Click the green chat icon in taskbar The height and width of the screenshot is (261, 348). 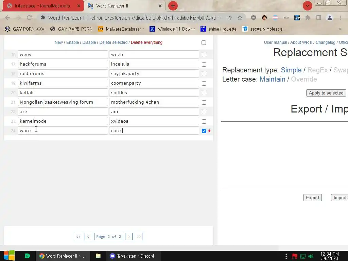(27, 256)
